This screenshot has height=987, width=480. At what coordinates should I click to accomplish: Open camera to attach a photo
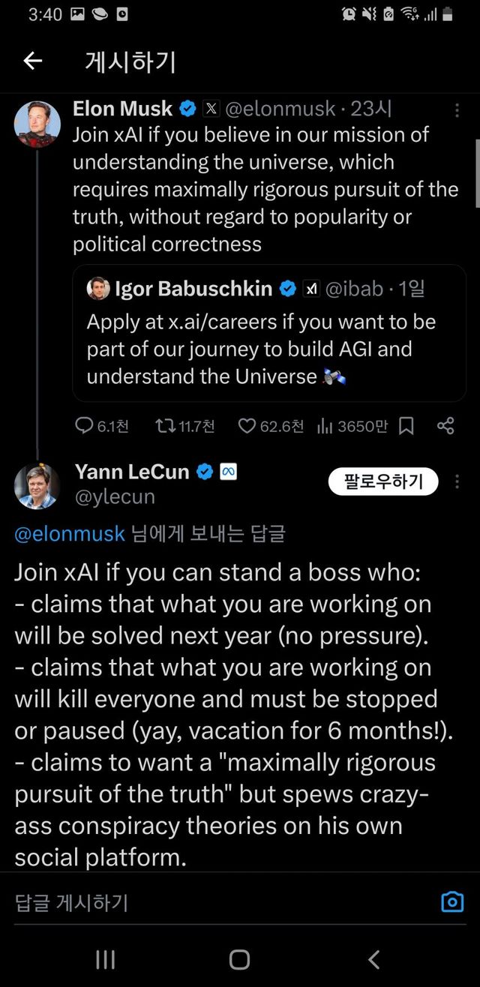[x=452, y=901]
